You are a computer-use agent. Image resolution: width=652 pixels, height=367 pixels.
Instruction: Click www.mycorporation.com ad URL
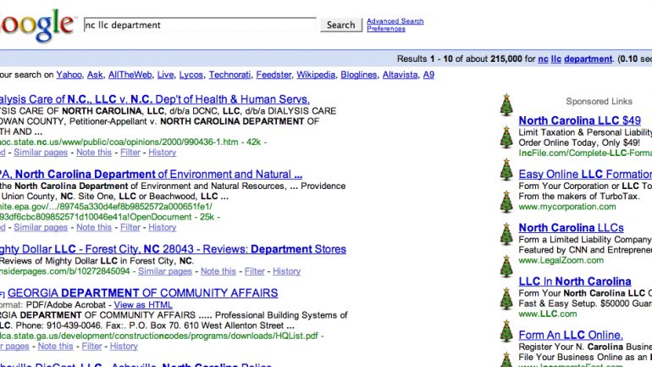tap(567, 207)
